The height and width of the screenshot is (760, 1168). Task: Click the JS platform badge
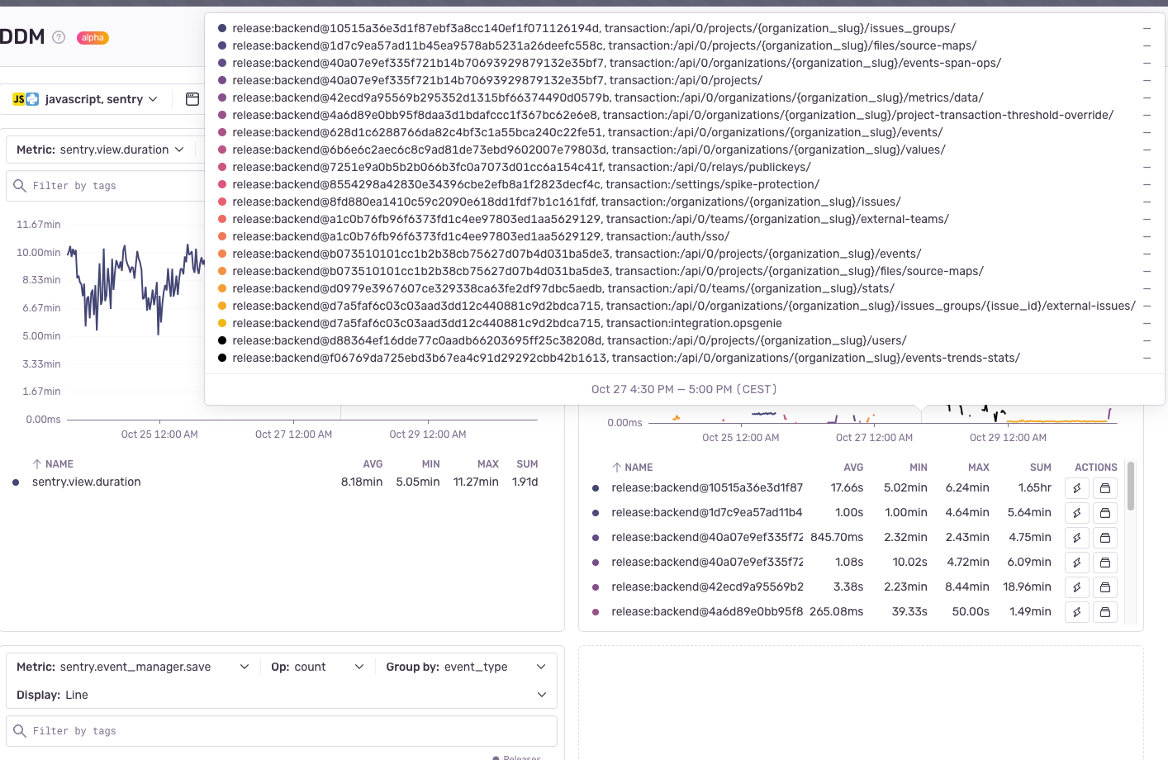coord(17,98)
